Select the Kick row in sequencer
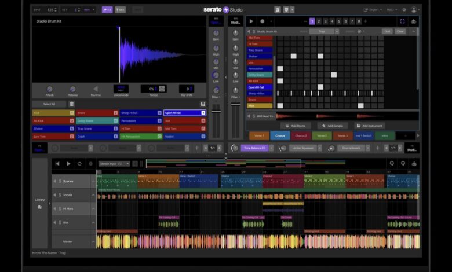This screenshot has width=452, height=272. click(260, 106)
